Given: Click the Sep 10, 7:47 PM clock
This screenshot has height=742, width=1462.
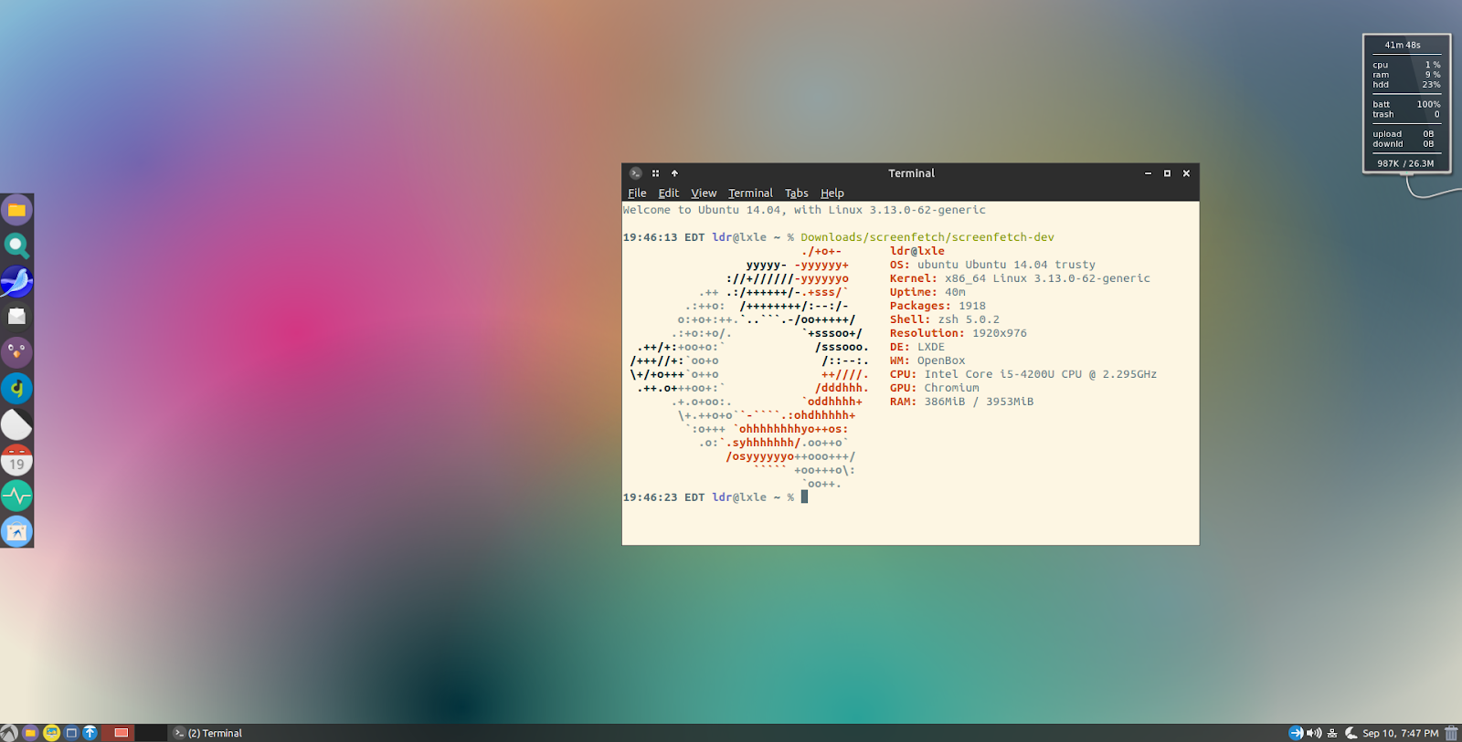Looking at the screenshot, I should (x=1400, y=733).
